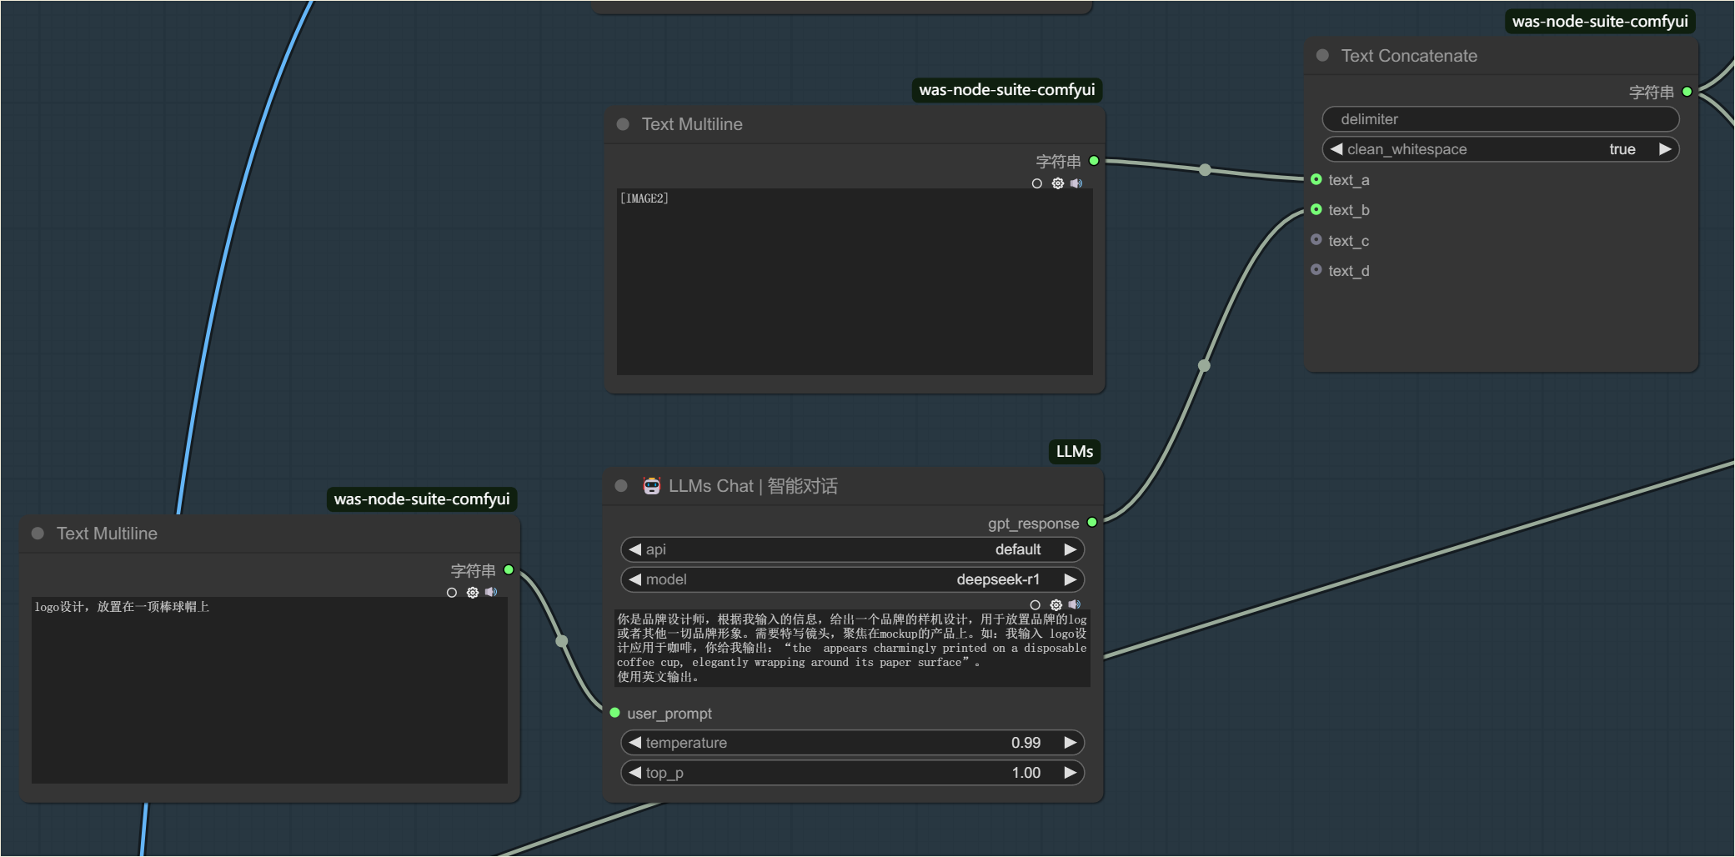This screenshot has height=857, width=1735.
Task: Click the left arrow of clean_whitespace
Action: point(1336,149)
